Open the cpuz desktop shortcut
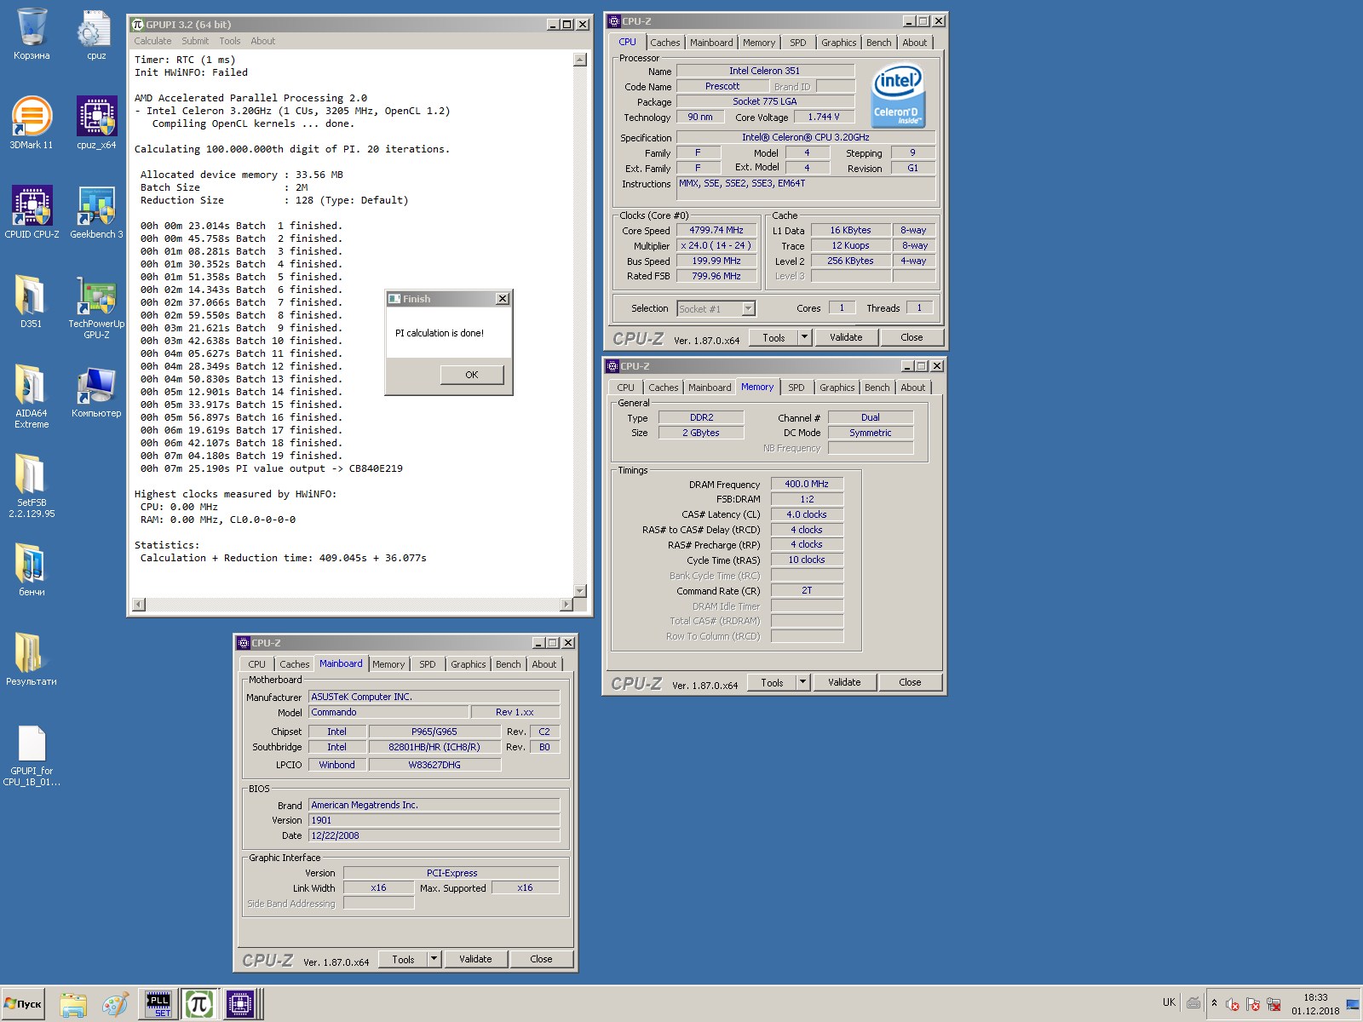This screenshot has height=1022, width=1363. point(96,35)
